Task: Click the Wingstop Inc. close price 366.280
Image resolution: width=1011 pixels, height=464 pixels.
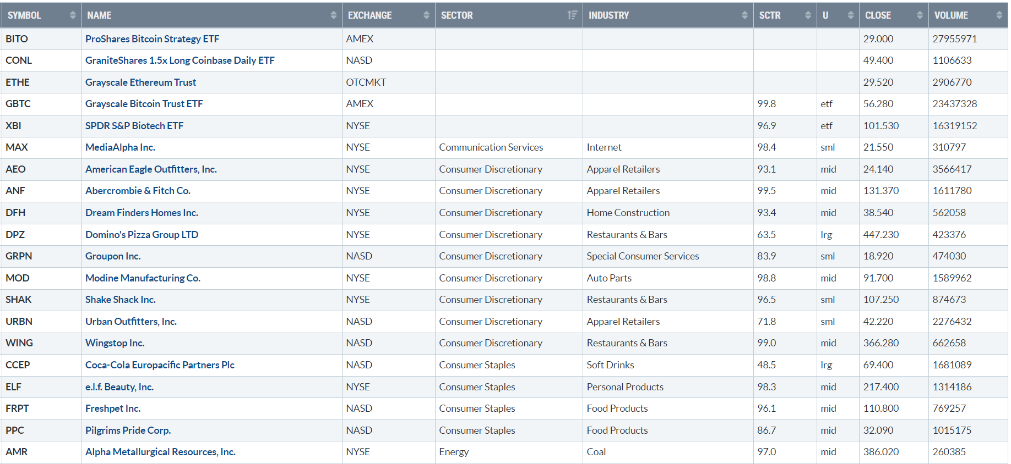Action: click(880, 343)
